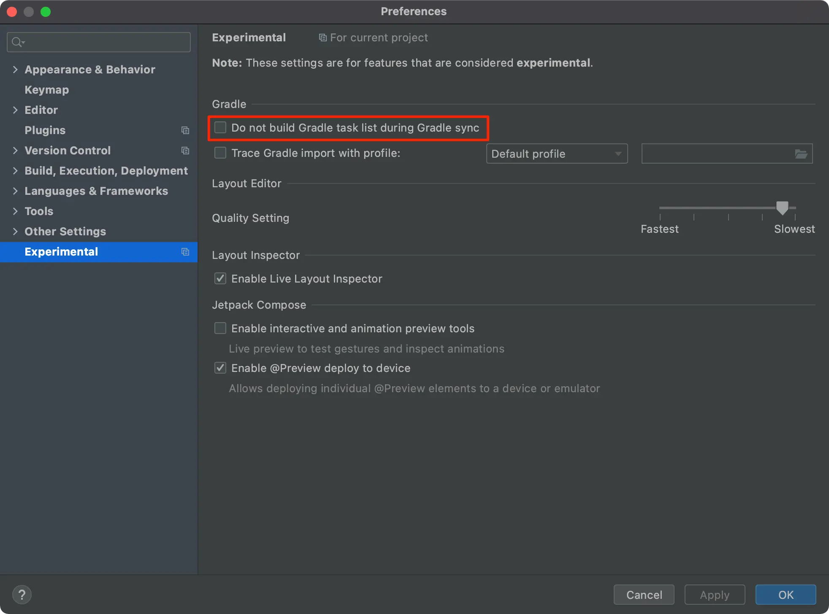The width and height of the screenshot is (829, 614).
Task: Open the Default profile dropdown
Action: [556, 154]
